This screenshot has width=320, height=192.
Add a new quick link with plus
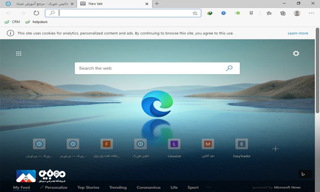tap(275, 149)
